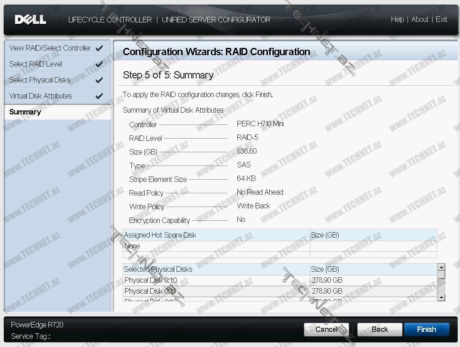Jump to Select Physical Disks step
The height and width of the screenshot is (347, 460).
(x=40, y=80)
